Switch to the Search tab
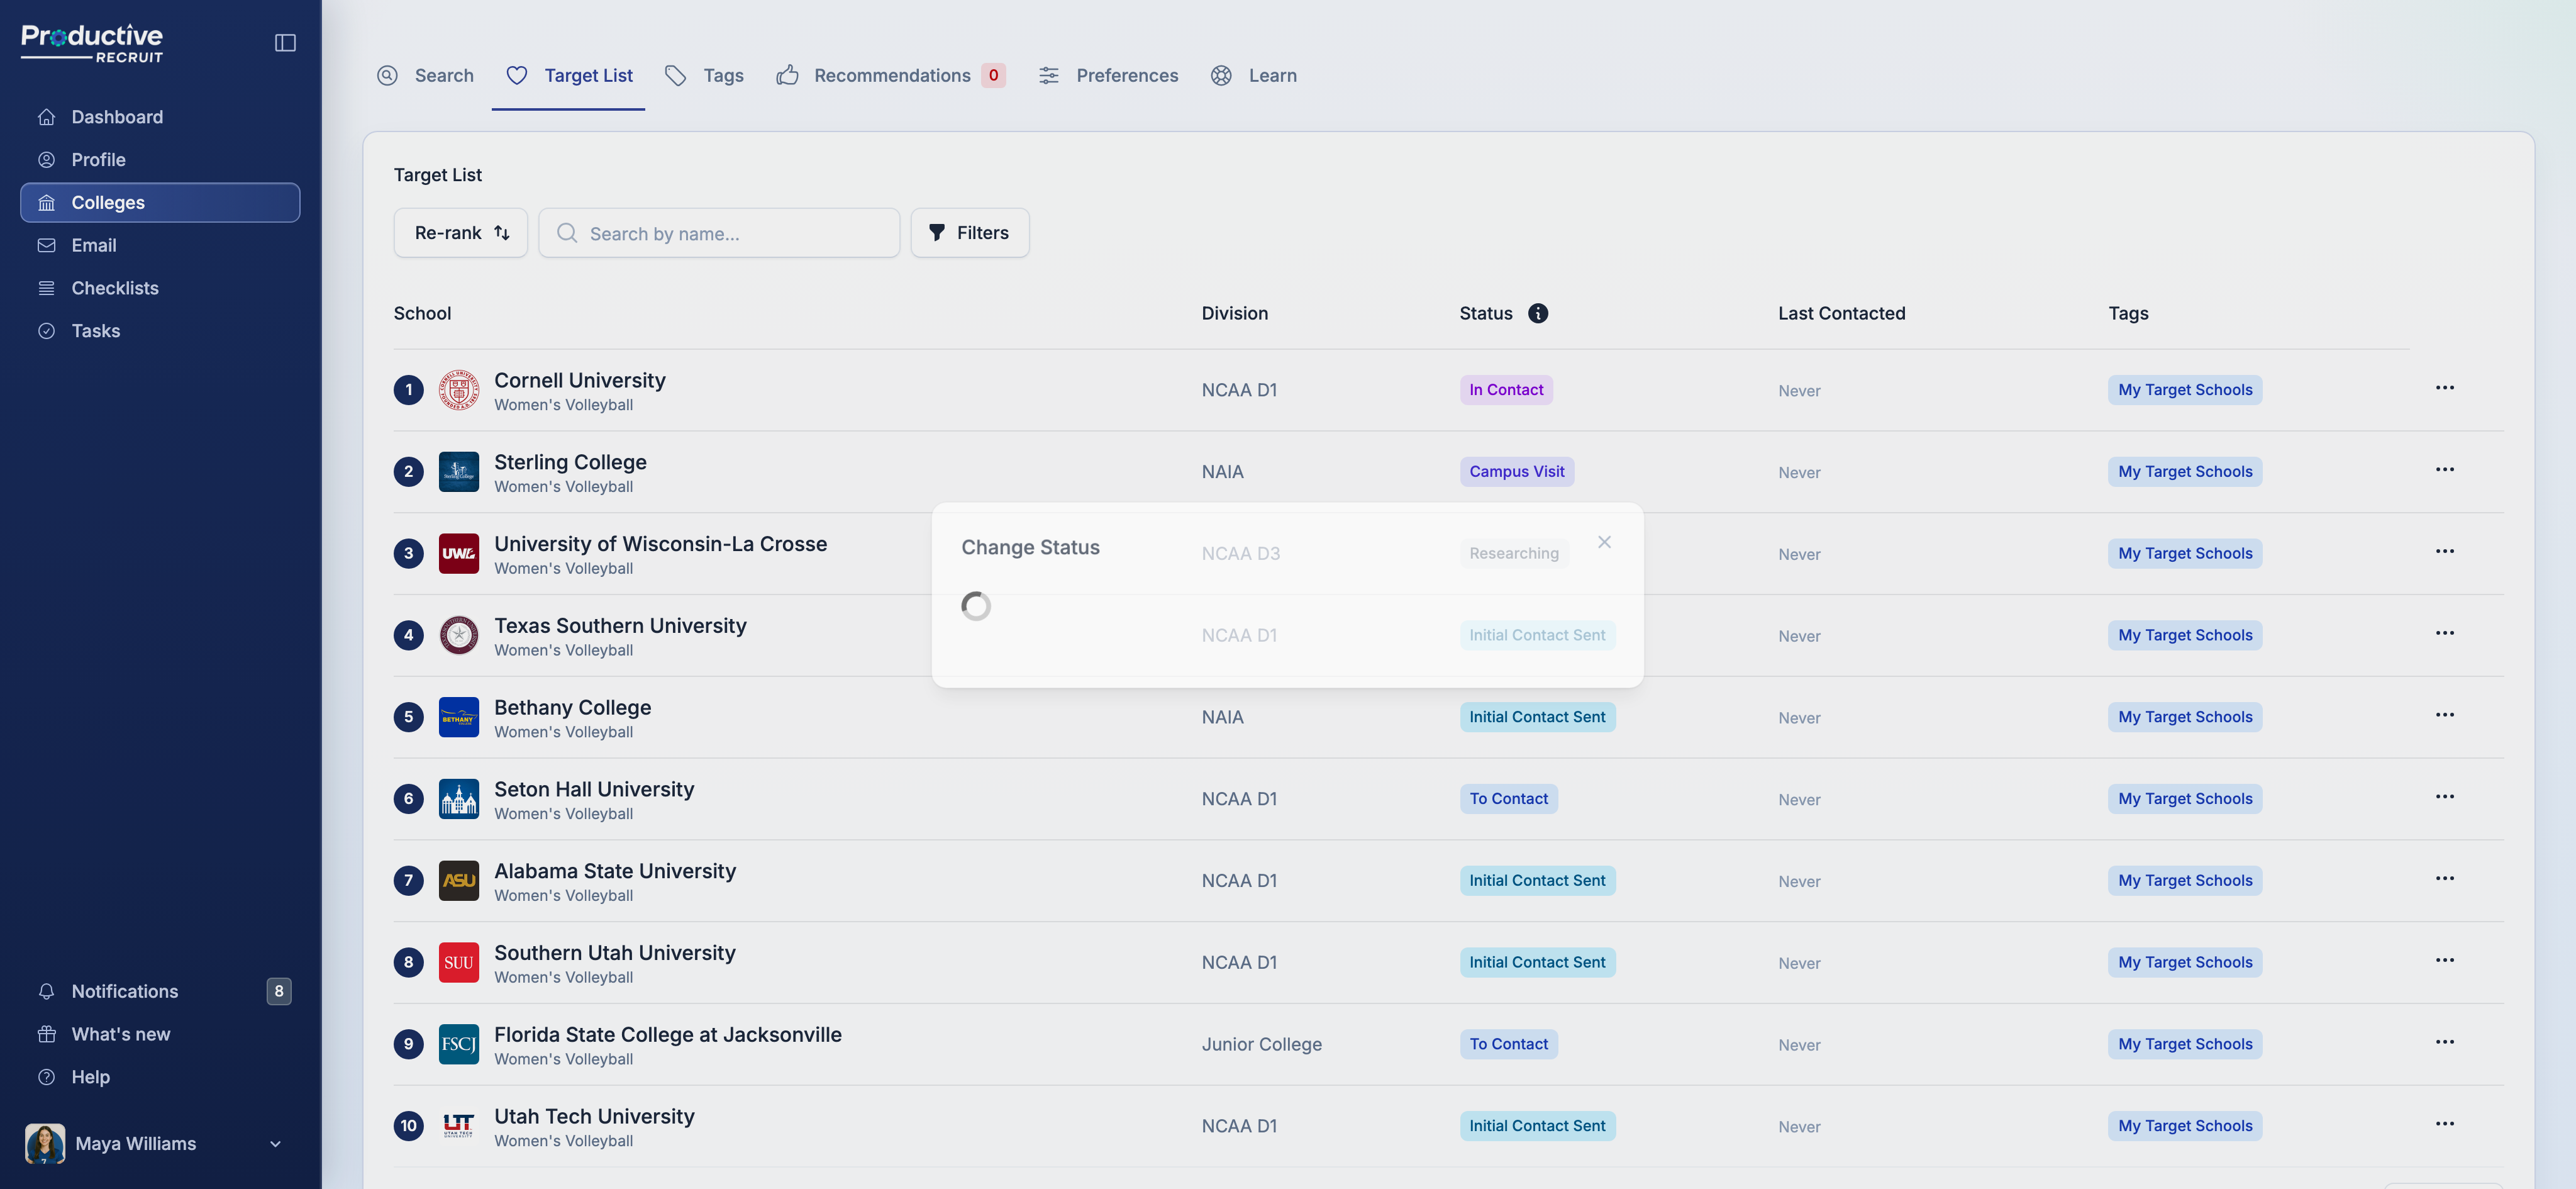The height and width of the screenshot is (1189, 2576). [426, 75]
